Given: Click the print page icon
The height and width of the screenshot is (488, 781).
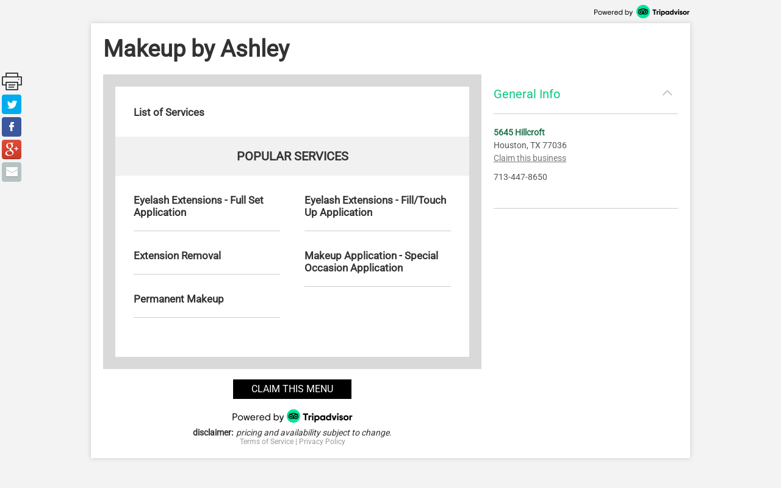Looking at the screenshot, I should click(x=12, y=81).
